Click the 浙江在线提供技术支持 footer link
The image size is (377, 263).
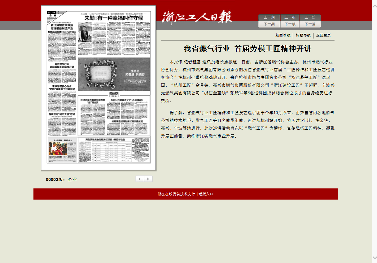click(x=176, y=194)
